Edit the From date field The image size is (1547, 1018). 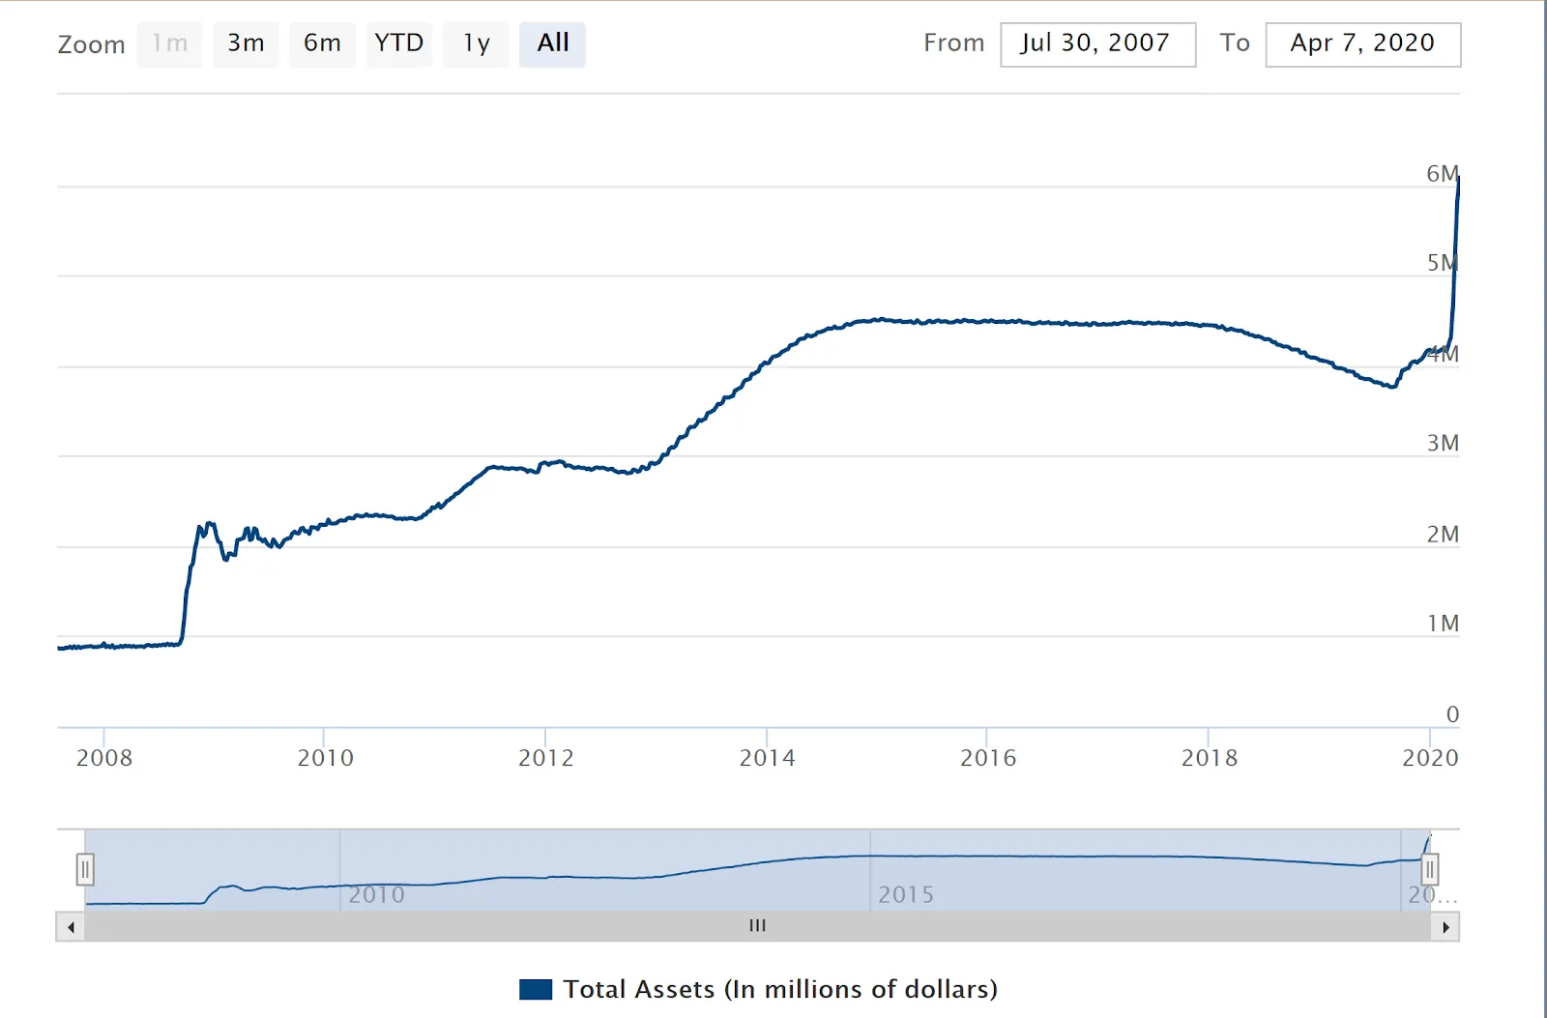[x=1097, y=44]
